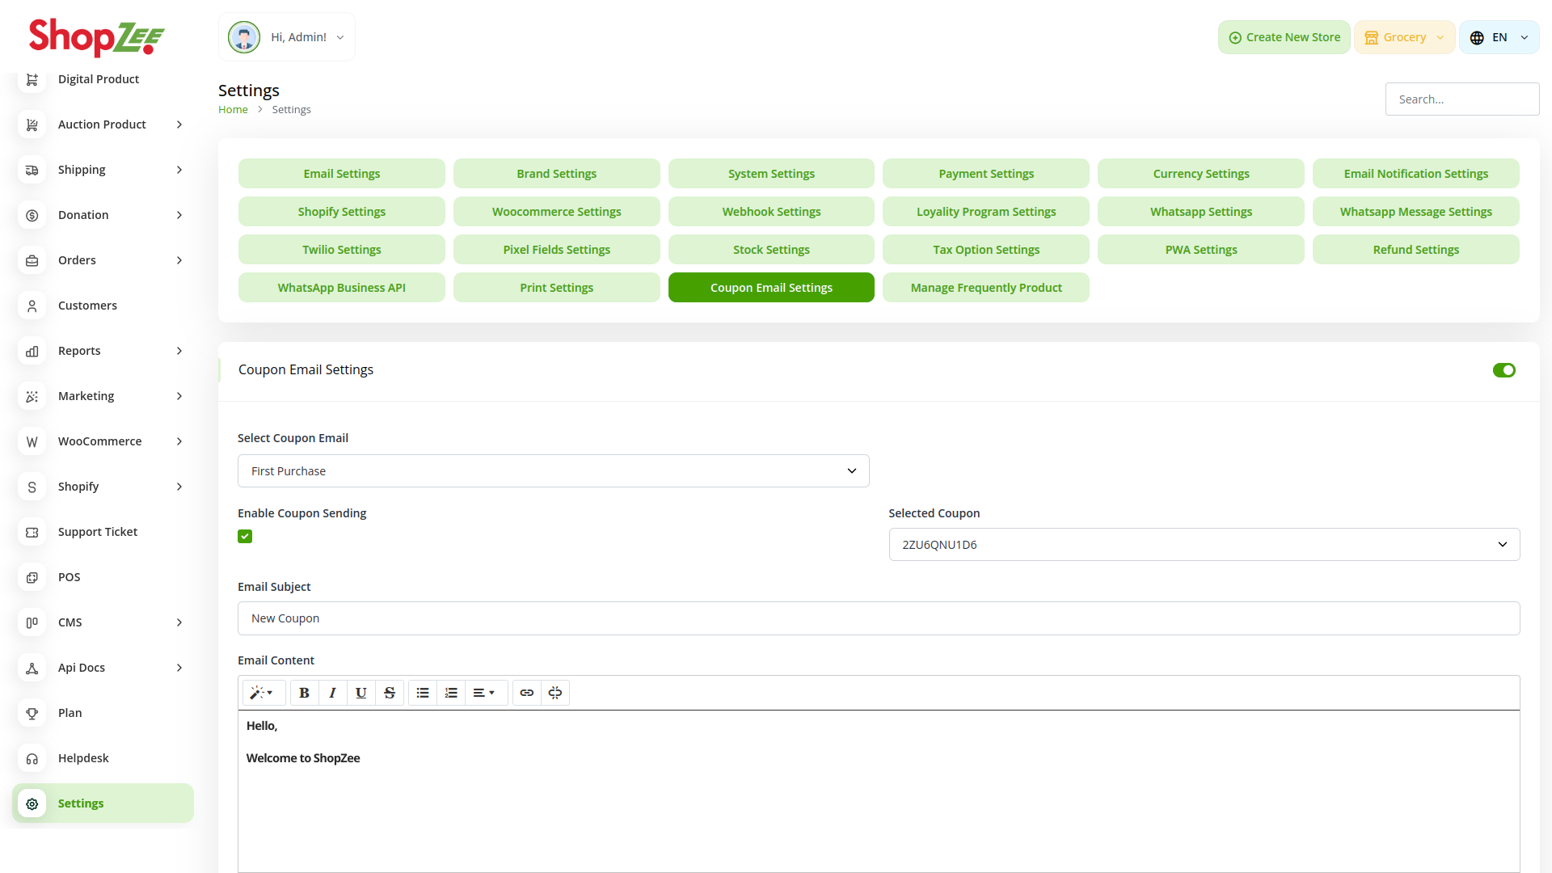The image size is (1552, 873).
Task: Open the Select Coupon Email dropdown
Action: coord(553,471)
